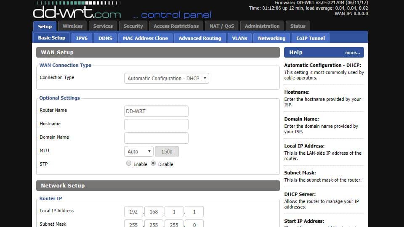The height and width of the screenshot is (227, 404).
Task: Click the Help panel title
Action: 296,52
